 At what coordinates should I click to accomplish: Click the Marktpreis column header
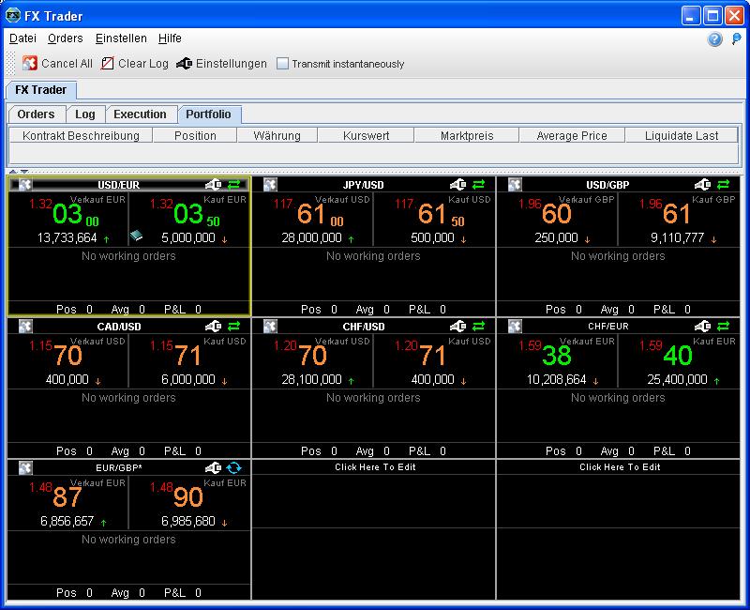pyautogui.click(x=466, y=136)
